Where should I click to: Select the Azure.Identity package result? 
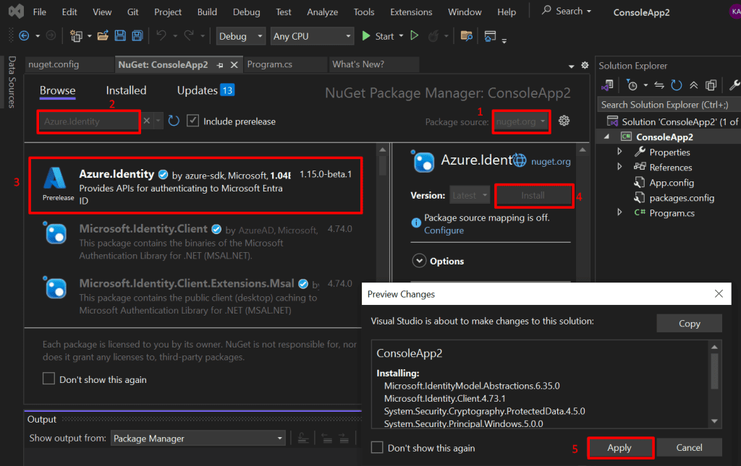(x=195, y=184)
